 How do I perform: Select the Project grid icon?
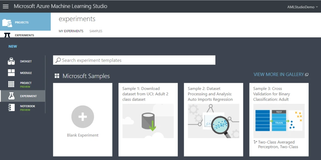[x=11, y=84]
